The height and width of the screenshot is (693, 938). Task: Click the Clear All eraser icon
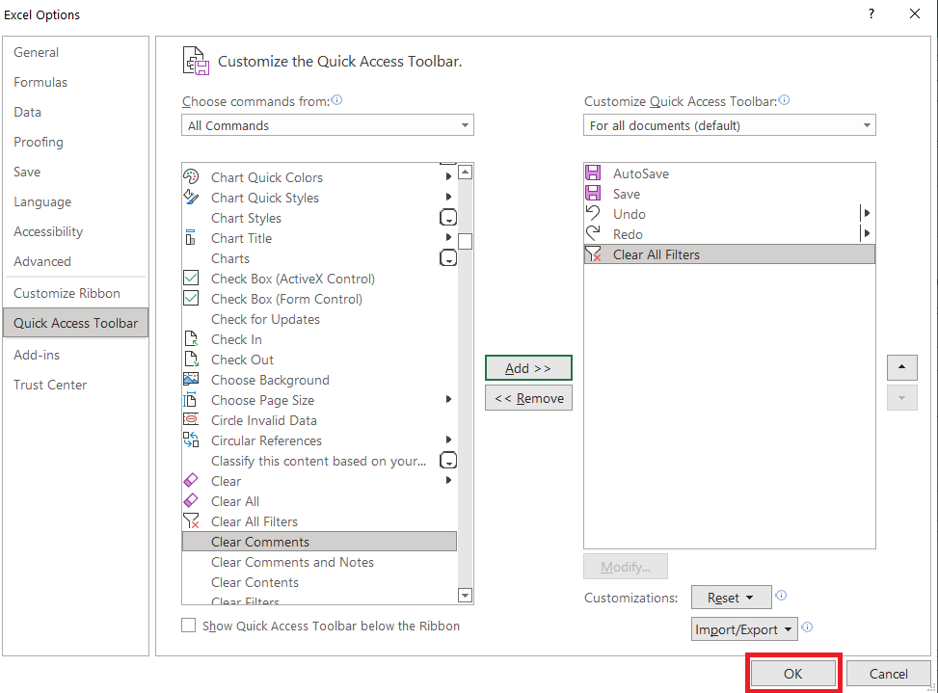(x=191, y=500)
